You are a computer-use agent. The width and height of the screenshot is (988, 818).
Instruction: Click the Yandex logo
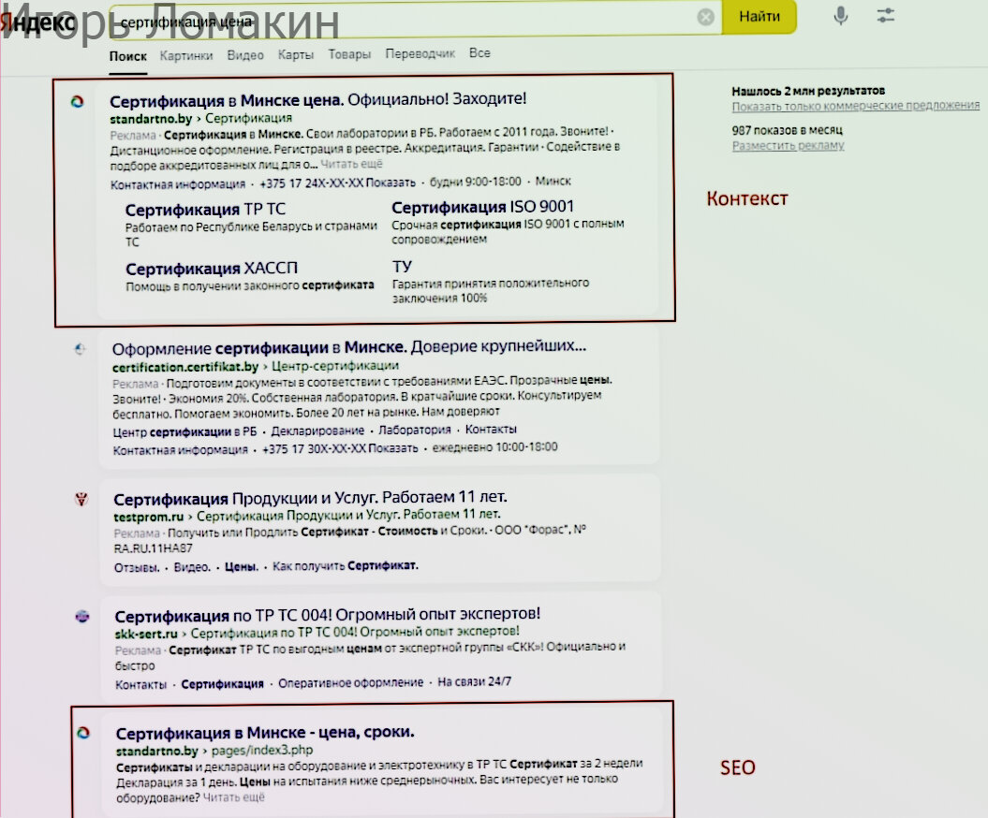click(37, 22)
